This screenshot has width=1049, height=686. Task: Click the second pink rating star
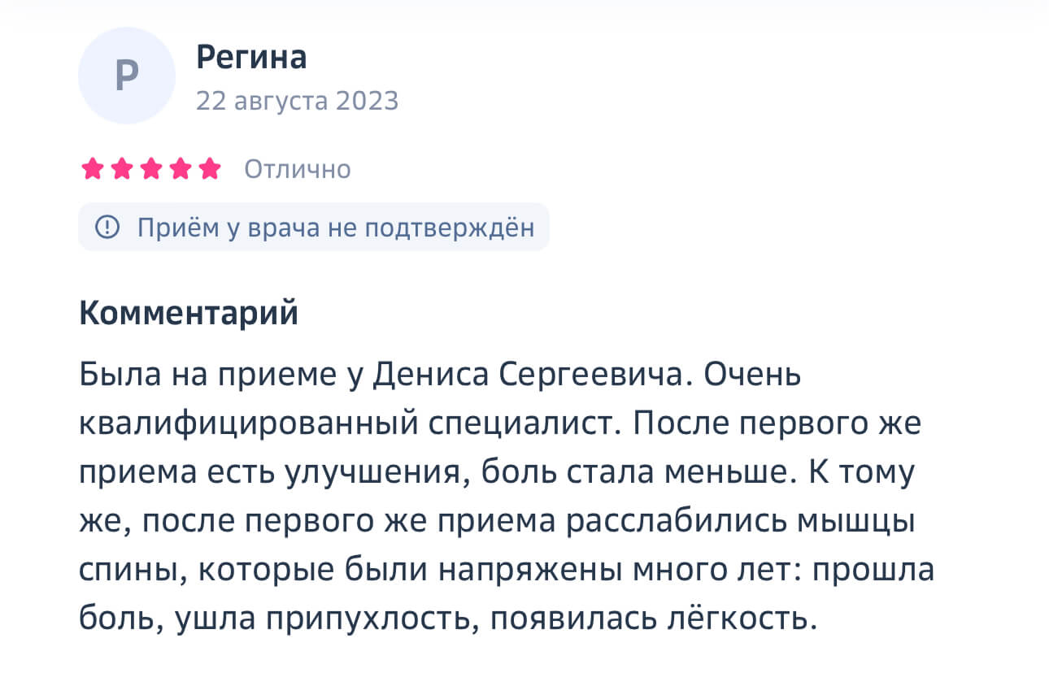pyautogui.click(x=122, y=169)
